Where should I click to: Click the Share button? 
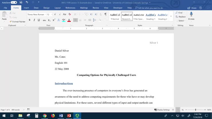(x=192, y=8)
